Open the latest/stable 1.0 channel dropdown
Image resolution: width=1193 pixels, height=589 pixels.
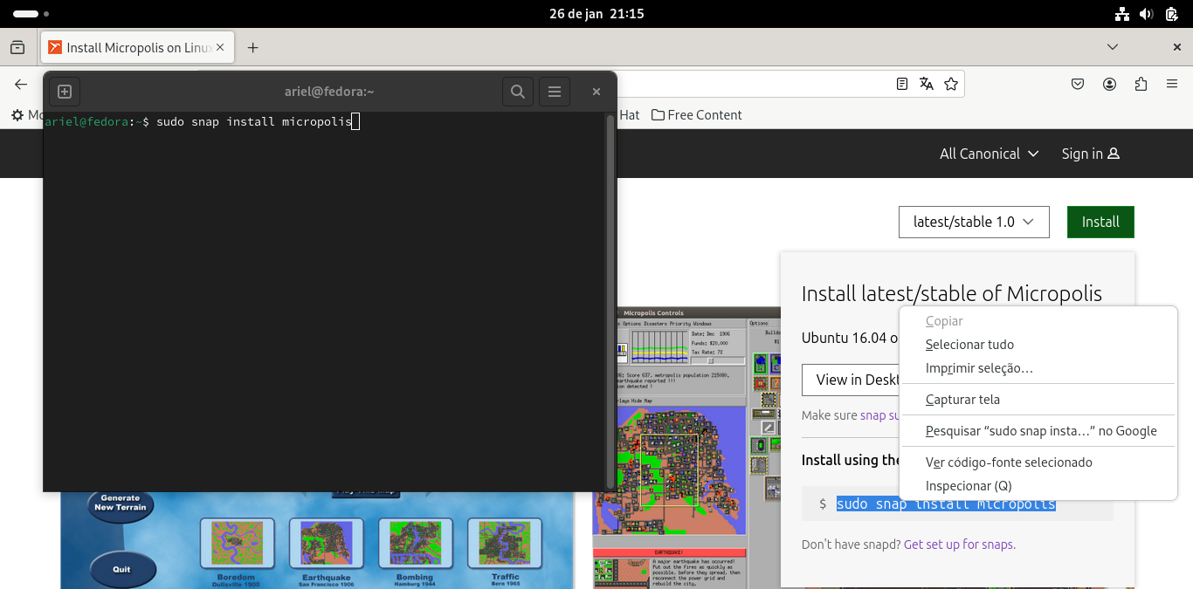point(973,222)
